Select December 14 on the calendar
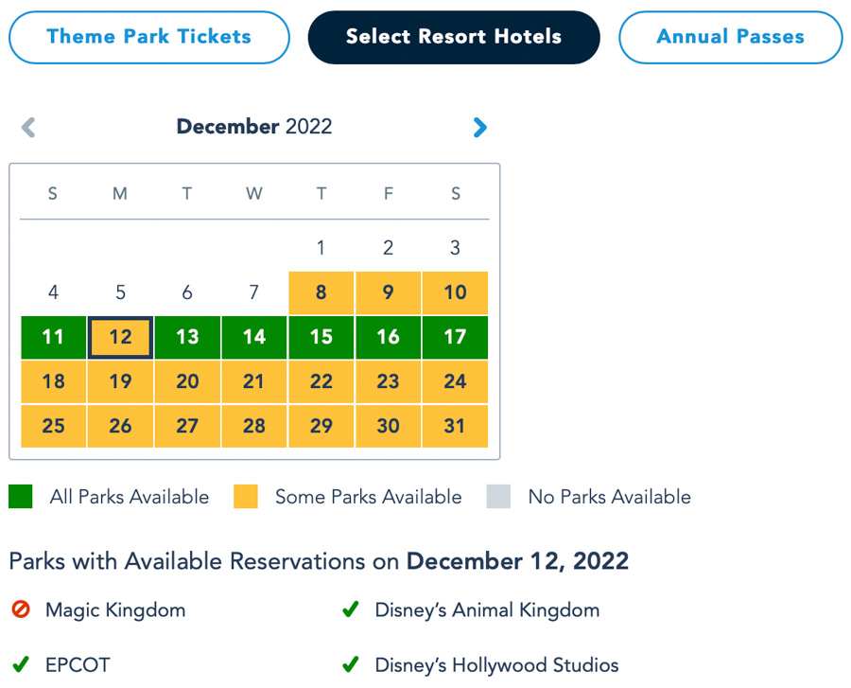851x688 pixels. tap(254, 337)
